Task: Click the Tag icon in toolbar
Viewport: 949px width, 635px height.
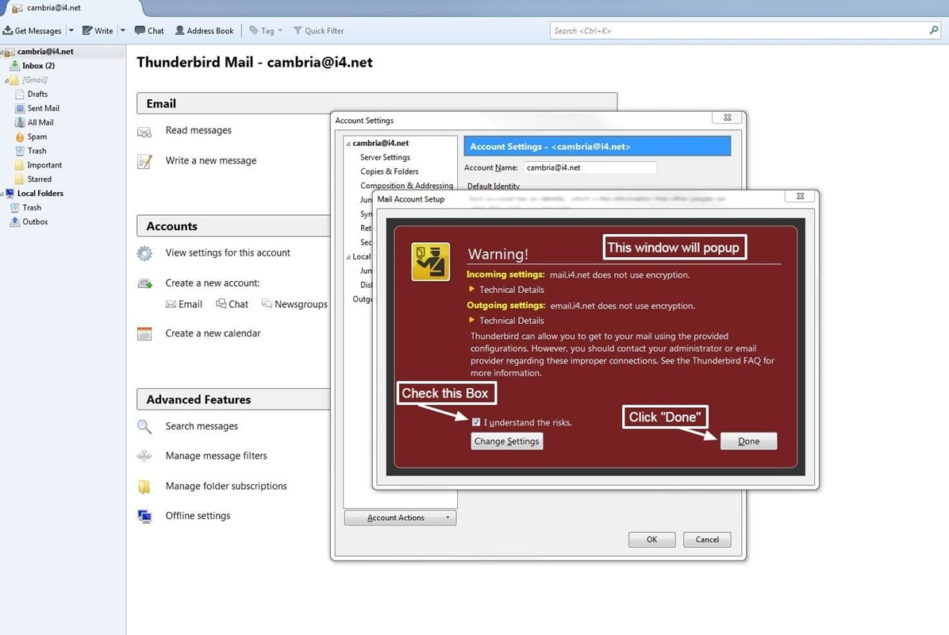Action: click(254, 30)
